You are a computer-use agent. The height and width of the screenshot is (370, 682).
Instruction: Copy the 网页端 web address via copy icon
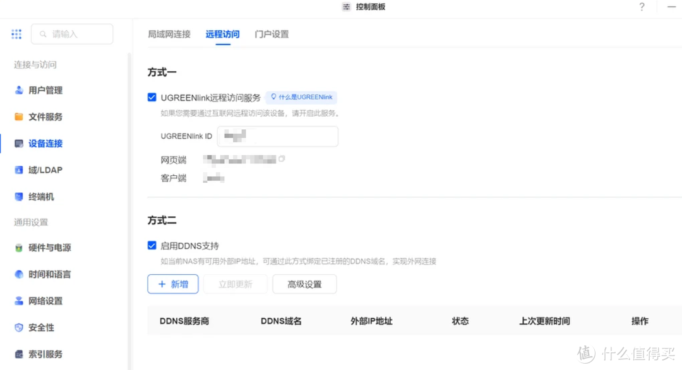tap(282, 158)
